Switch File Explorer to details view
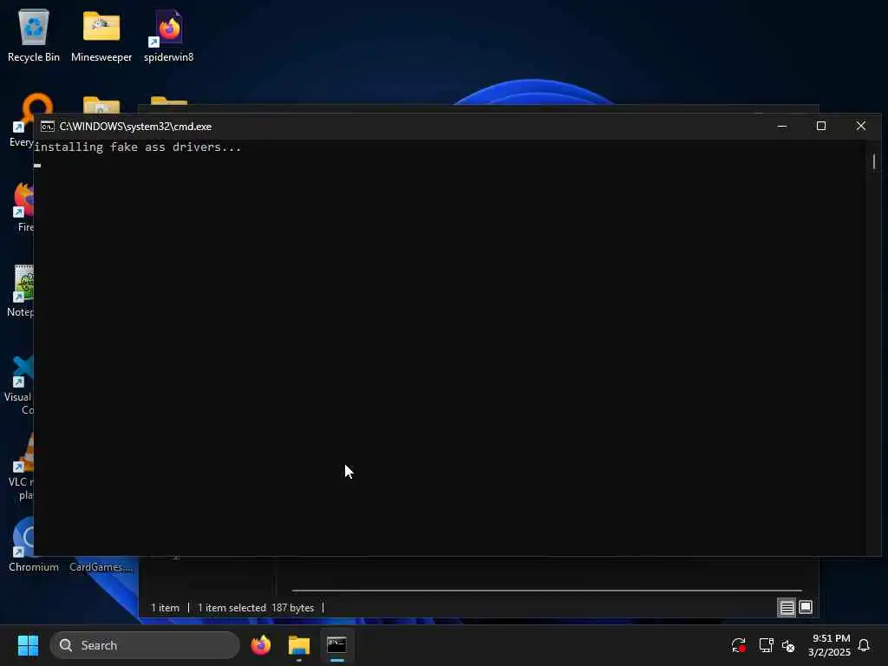888x666 pixels. click(787, 608)
